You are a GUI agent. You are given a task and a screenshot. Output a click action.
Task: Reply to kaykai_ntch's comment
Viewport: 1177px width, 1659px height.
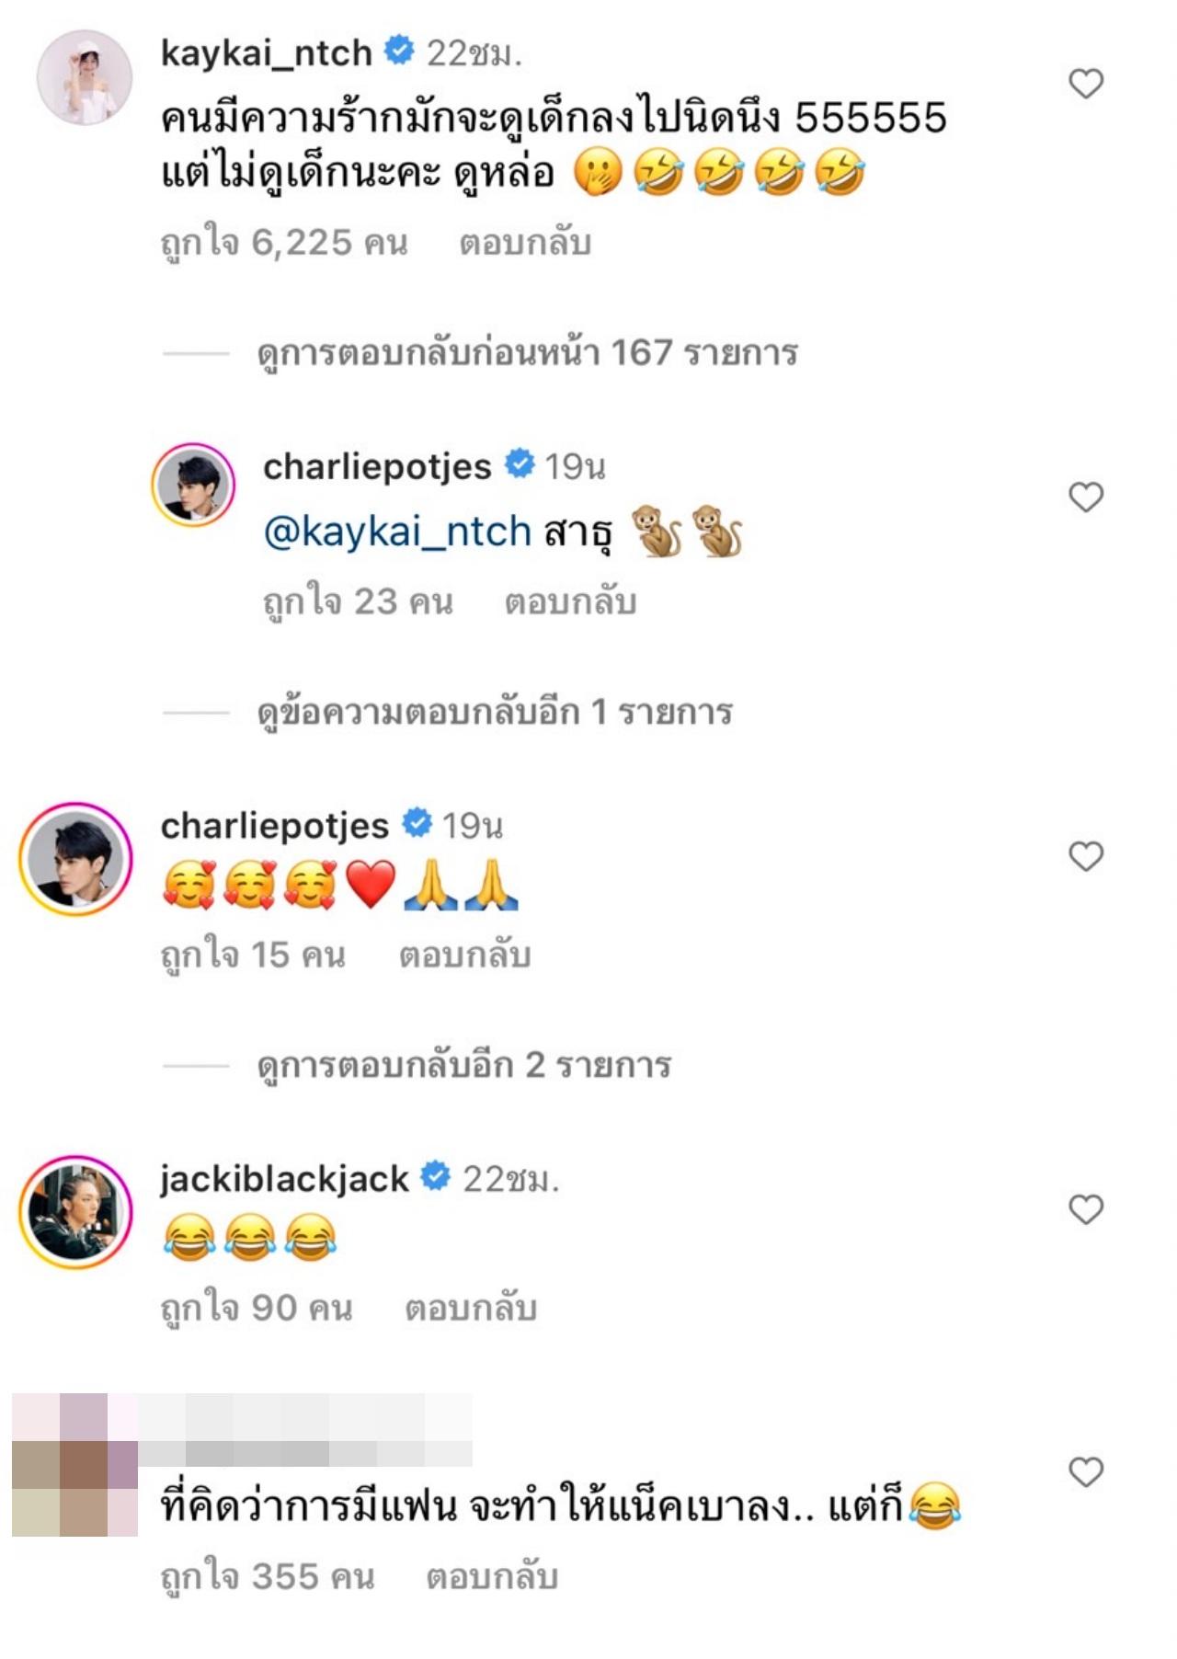pos(525,243)
